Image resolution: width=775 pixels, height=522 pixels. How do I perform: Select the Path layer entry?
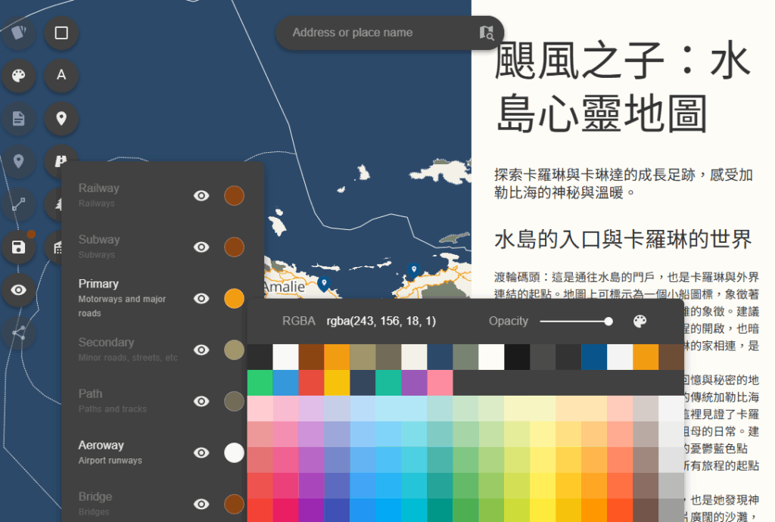129,400
